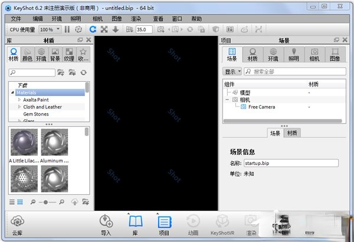Click focal length field showing 35.0

[144, 29]
